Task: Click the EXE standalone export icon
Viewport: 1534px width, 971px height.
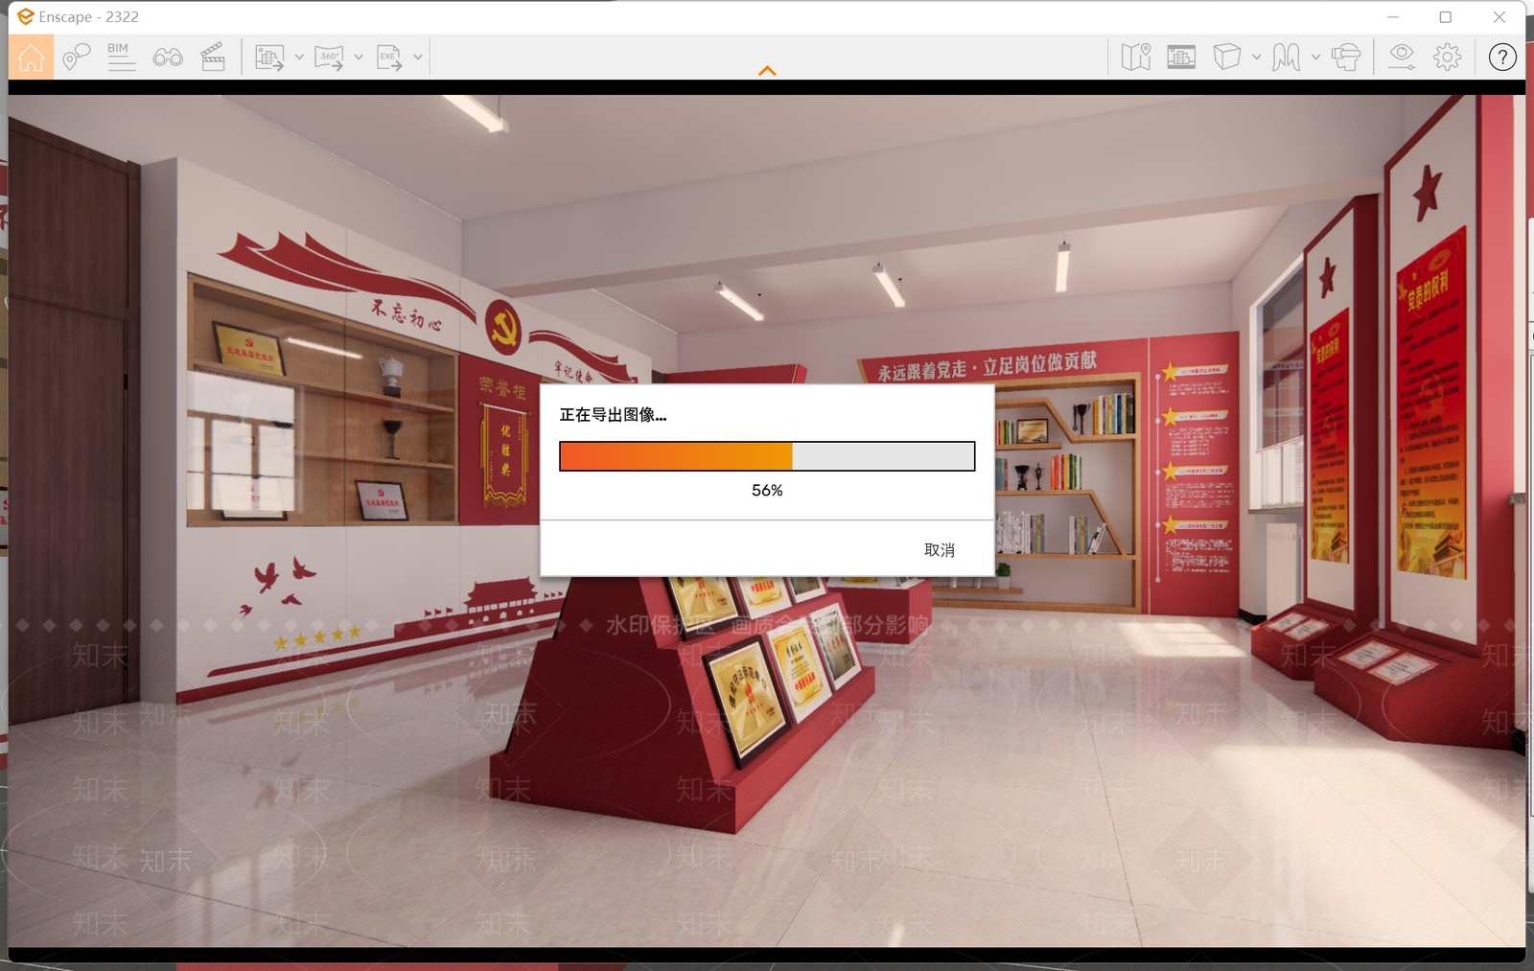Action: (x=389, y=58)
